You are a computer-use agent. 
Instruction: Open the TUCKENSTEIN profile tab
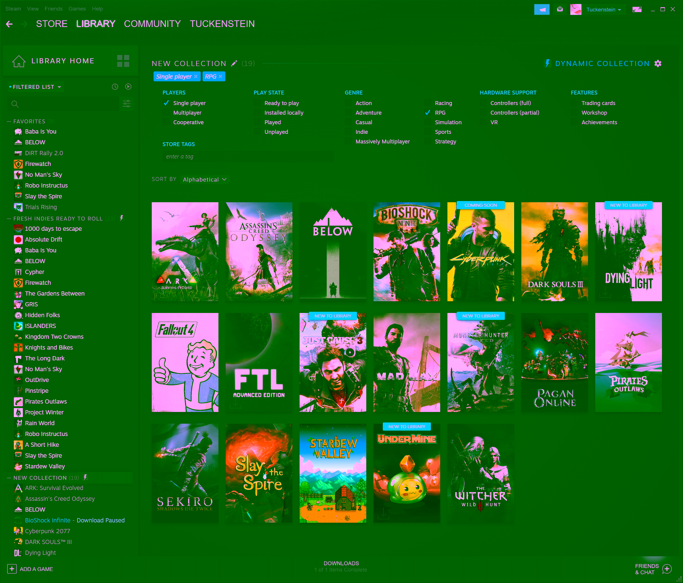pyautogui.click(x=222, y=24)
